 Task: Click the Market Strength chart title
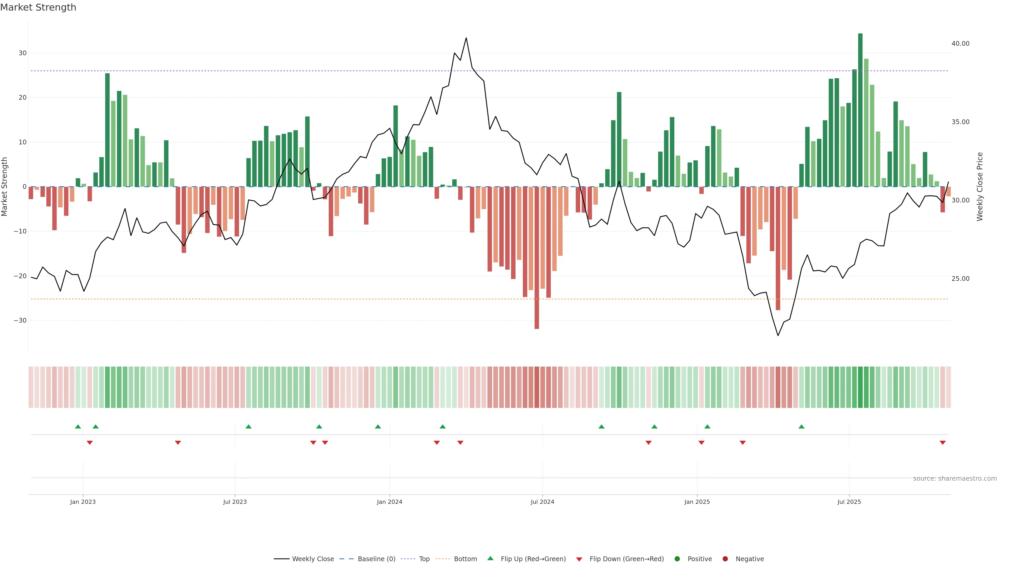click(x=38, y=7)
